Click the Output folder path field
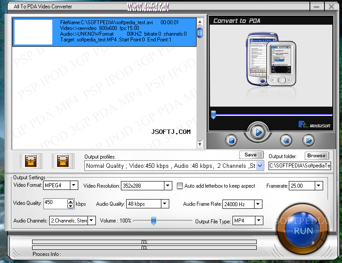 (x=300, y=166)
